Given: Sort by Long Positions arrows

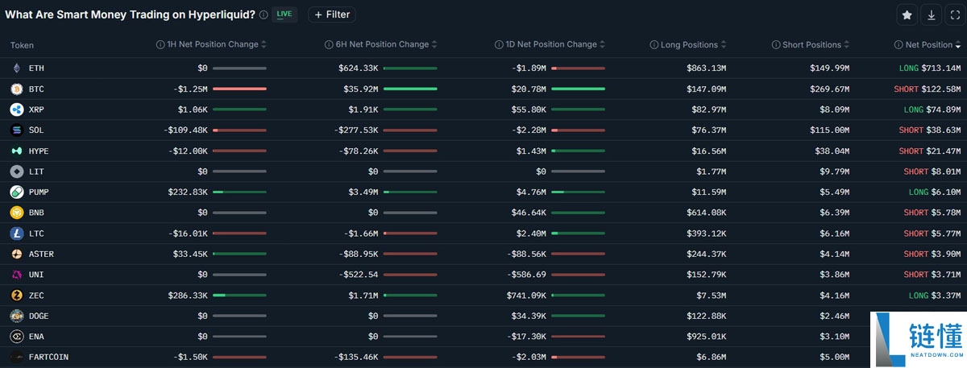Looking at the screenshot, I should pyautogui.click(x=723, y=45).
